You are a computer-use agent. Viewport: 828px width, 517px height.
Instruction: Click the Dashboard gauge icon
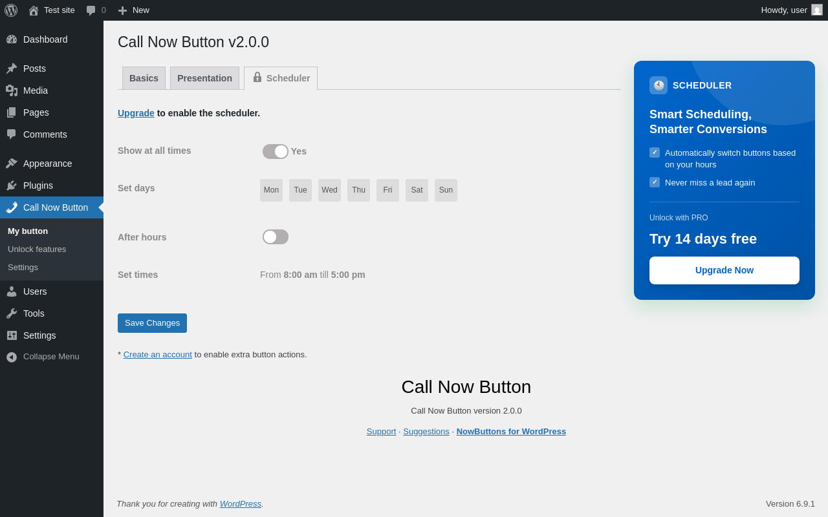point(12,39)
